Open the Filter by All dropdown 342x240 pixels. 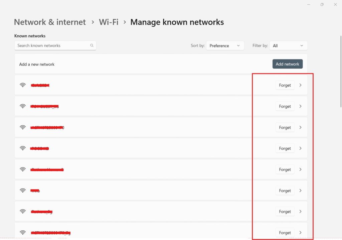(288, 46)
